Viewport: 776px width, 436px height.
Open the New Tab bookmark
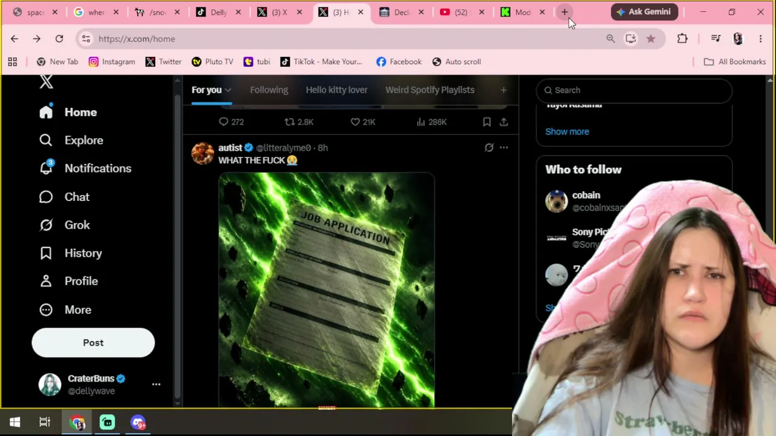[57, 62]
